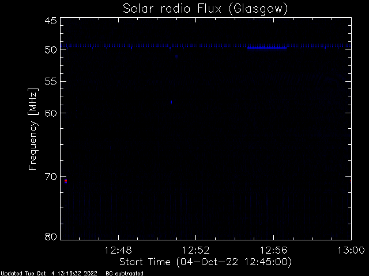Click the Updated Tue Oct 4 timestamp text
The width and height of the screenshot is (369, 276).
49,274
